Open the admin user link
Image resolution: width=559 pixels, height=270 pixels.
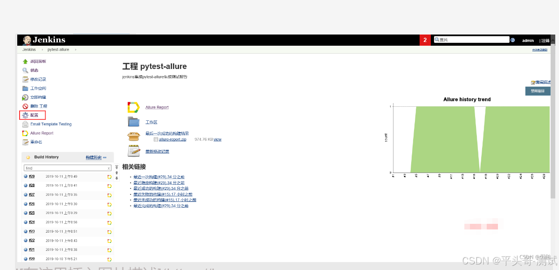coord(528,41)
